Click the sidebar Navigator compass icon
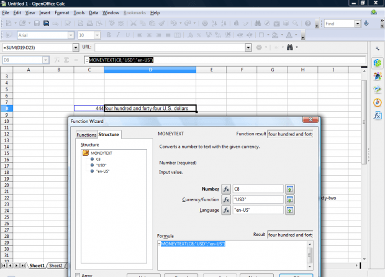The height and width of the screenshot is (277, 385). pos(378,102)
